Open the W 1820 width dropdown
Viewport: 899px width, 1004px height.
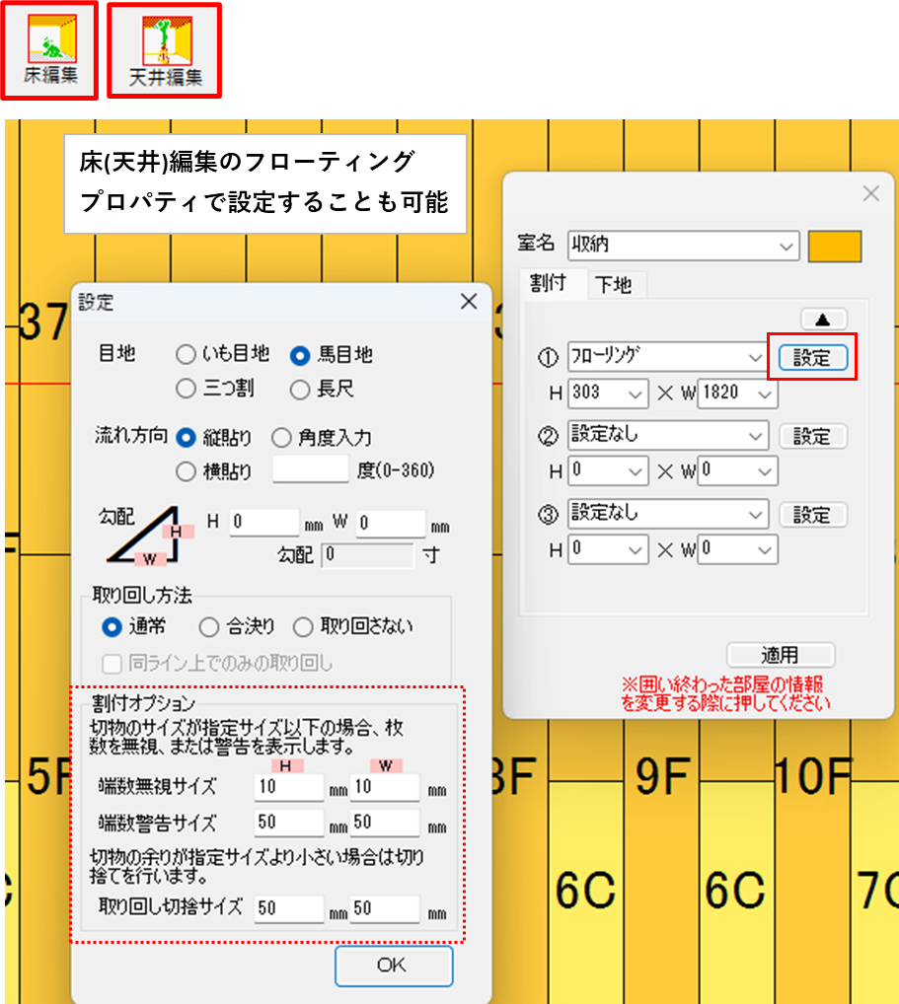[764, 393]
